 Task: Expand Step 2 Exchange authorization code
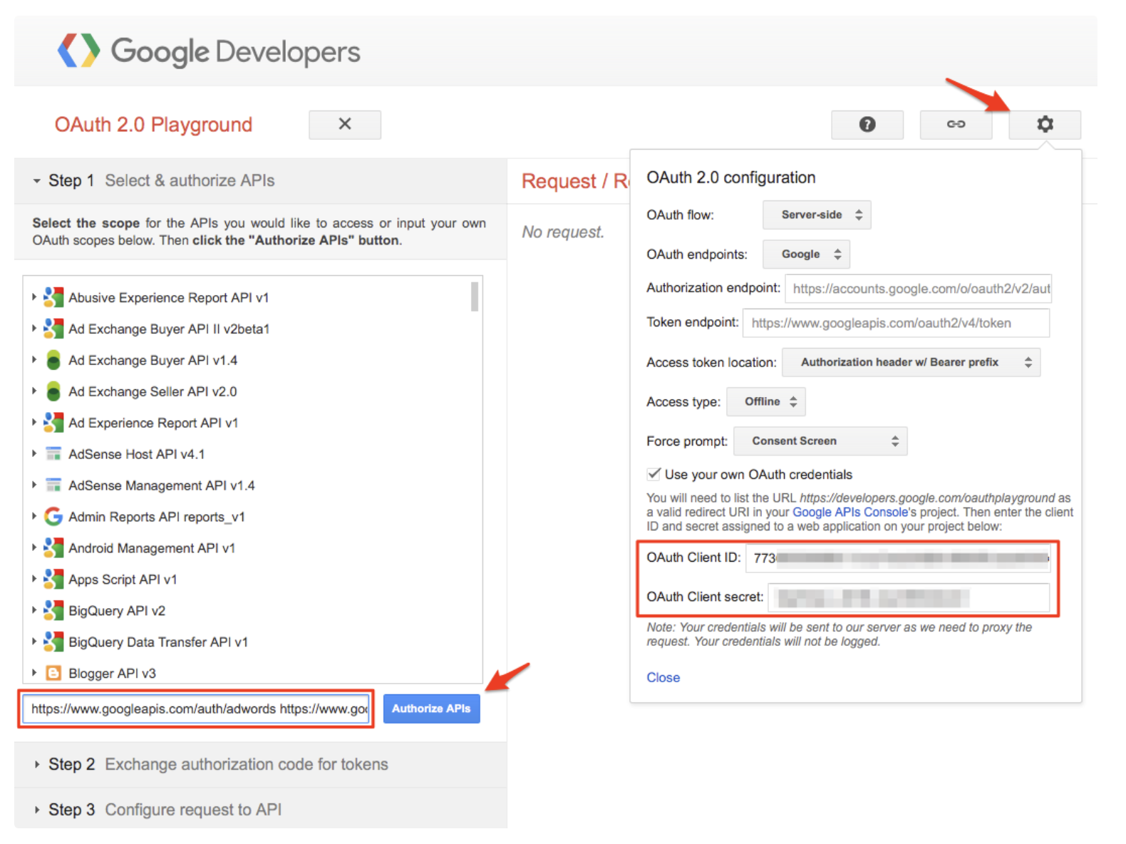pos(37,764)
